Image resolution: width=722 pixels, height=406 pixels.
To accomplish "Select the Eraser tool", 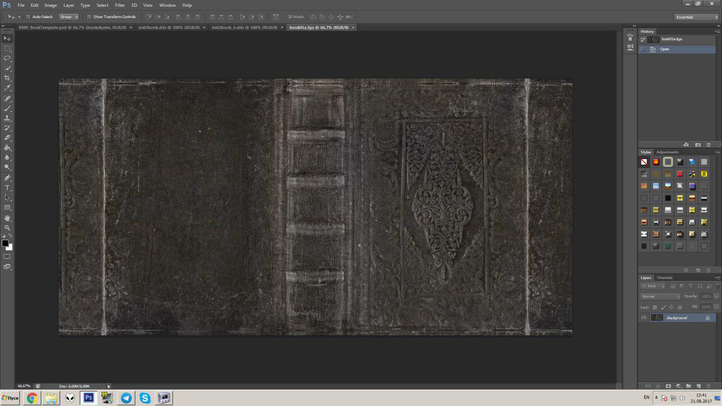I will (7, 138).
